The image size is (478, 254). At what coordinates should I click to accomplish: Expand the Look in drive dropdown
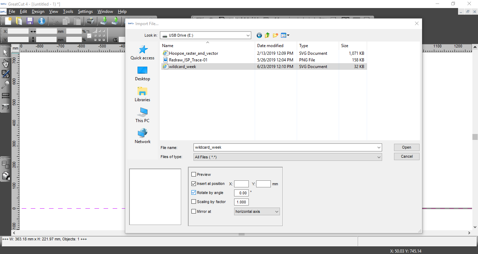tap(248, 35)
